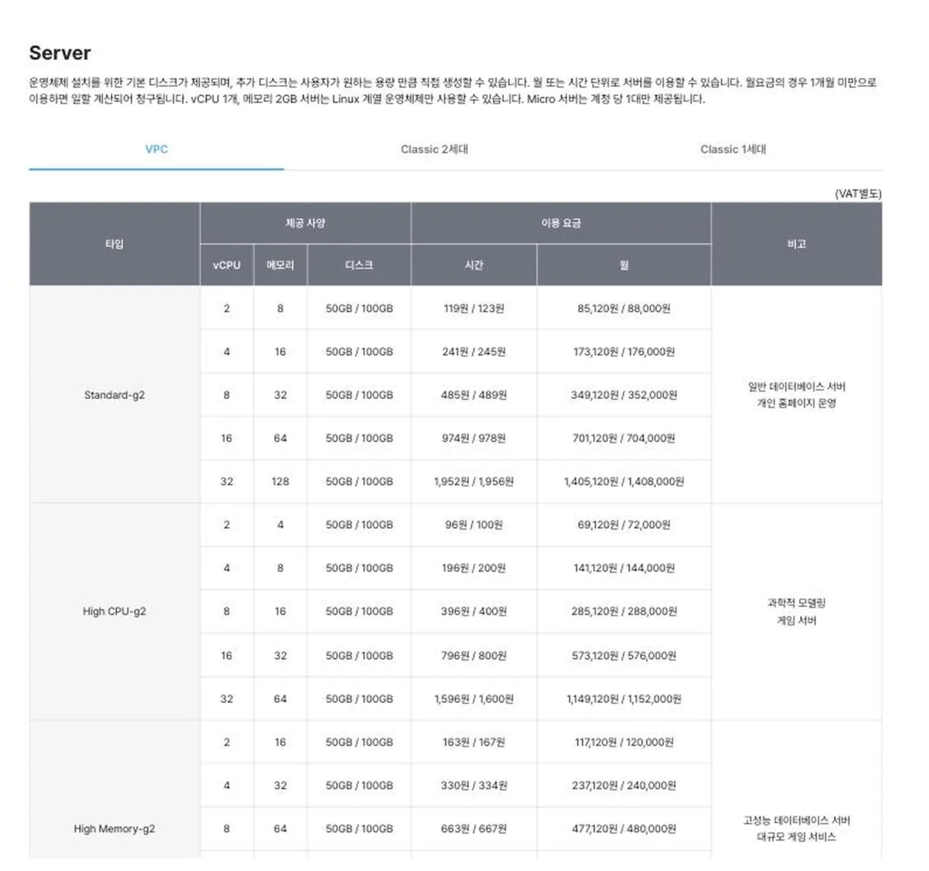Select monthly price 85,120원 / 88,000원
Screen dimensions: 929x871
pos(624,308)
